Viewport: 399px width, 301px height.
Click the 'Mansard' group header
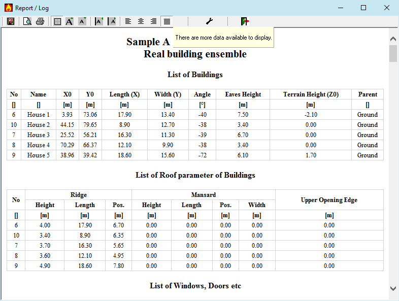click(x=204, y=195)
